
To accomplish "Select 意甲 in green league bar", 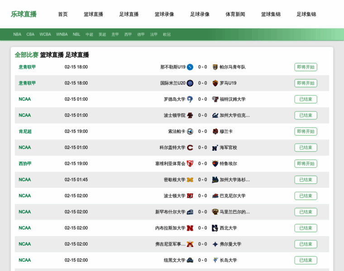I will tap(115, 34).
